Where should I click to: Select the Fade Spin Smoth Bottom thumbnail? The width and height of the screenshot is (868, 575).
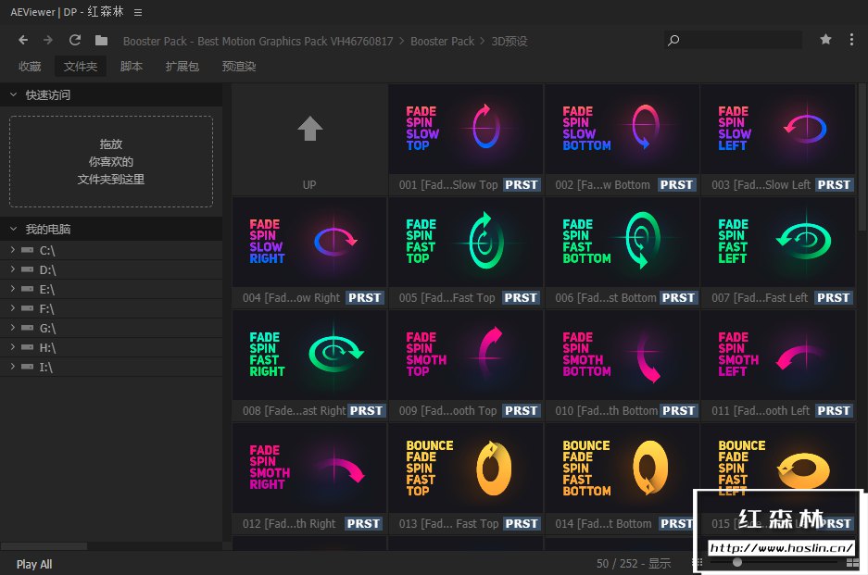coord(623,355)
